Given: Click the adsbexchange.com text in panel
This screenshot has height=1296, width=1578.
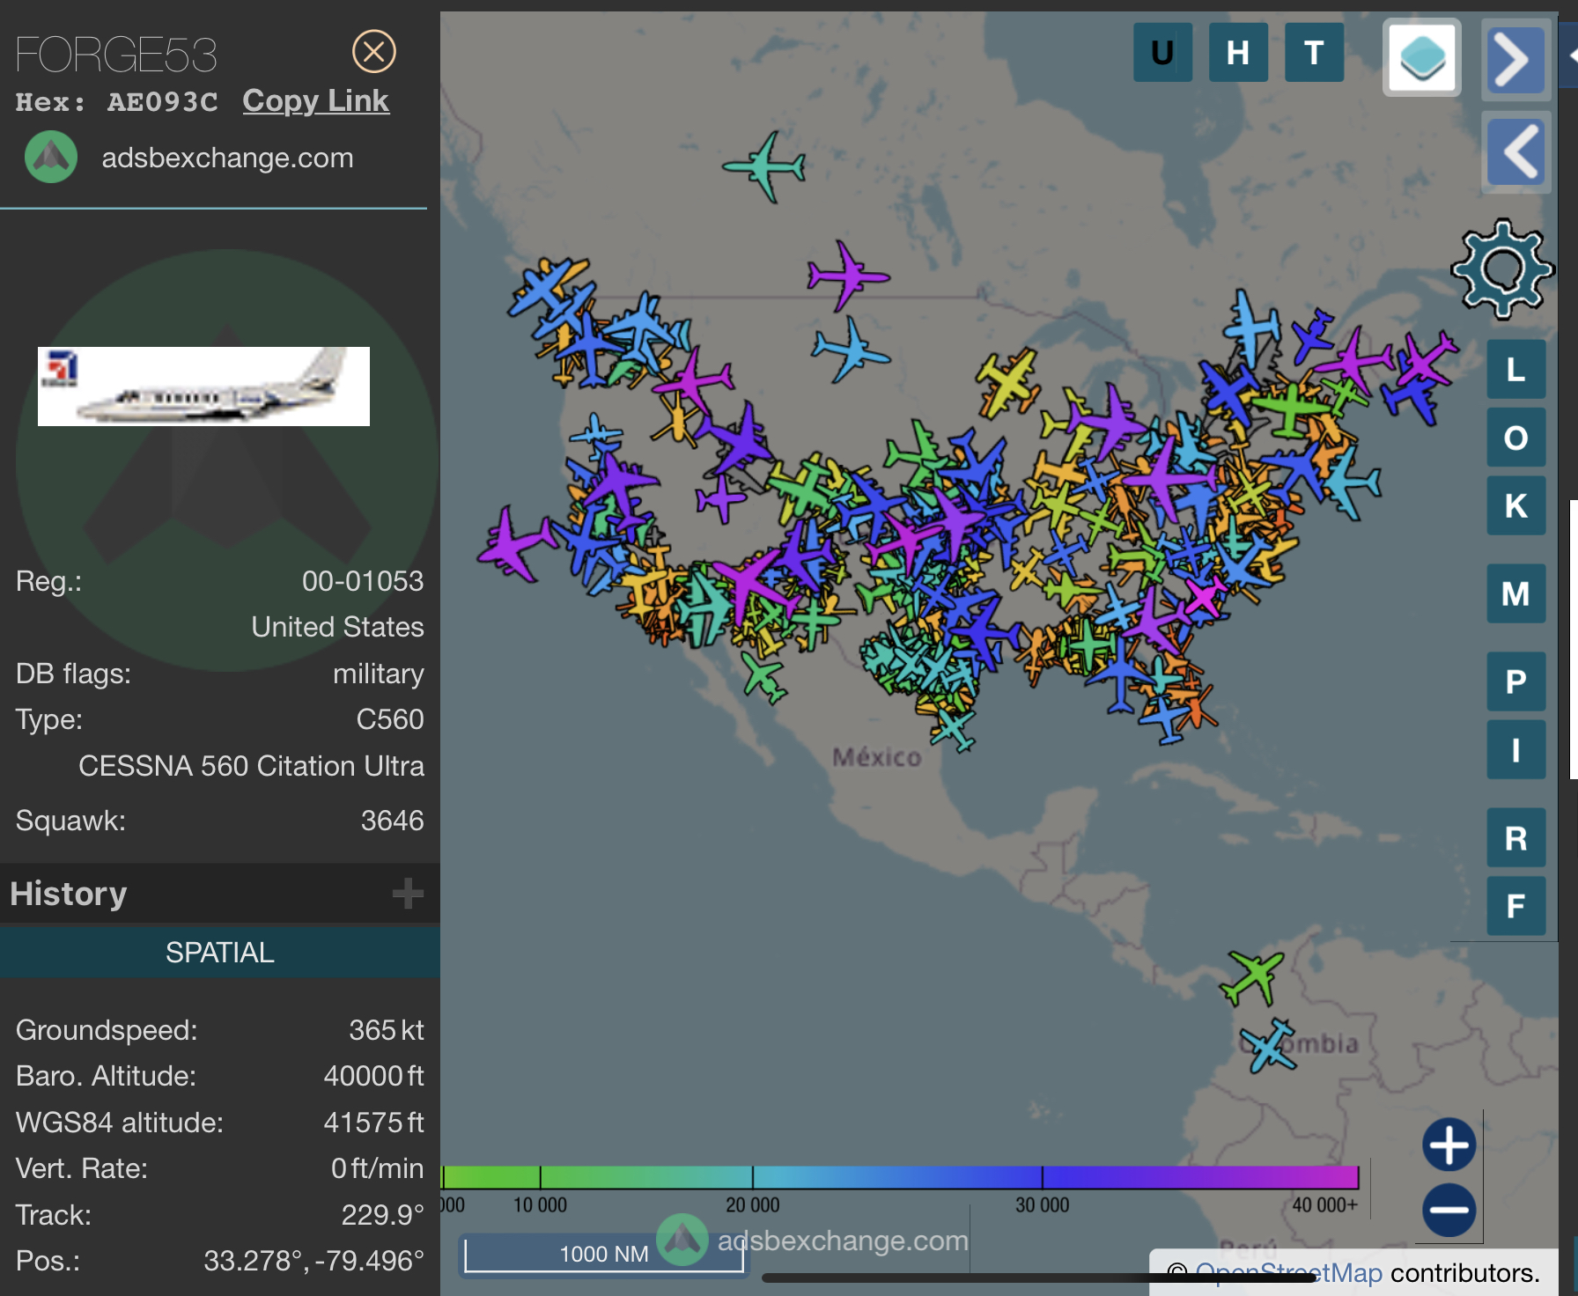Looking at the screenshot, I should 227,158.
